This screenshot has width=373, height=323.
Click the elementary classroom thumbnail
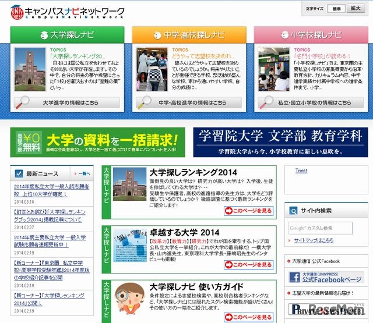274,69
